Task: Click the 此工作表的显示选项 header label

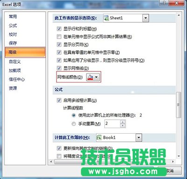Action: tap(76, 18)
